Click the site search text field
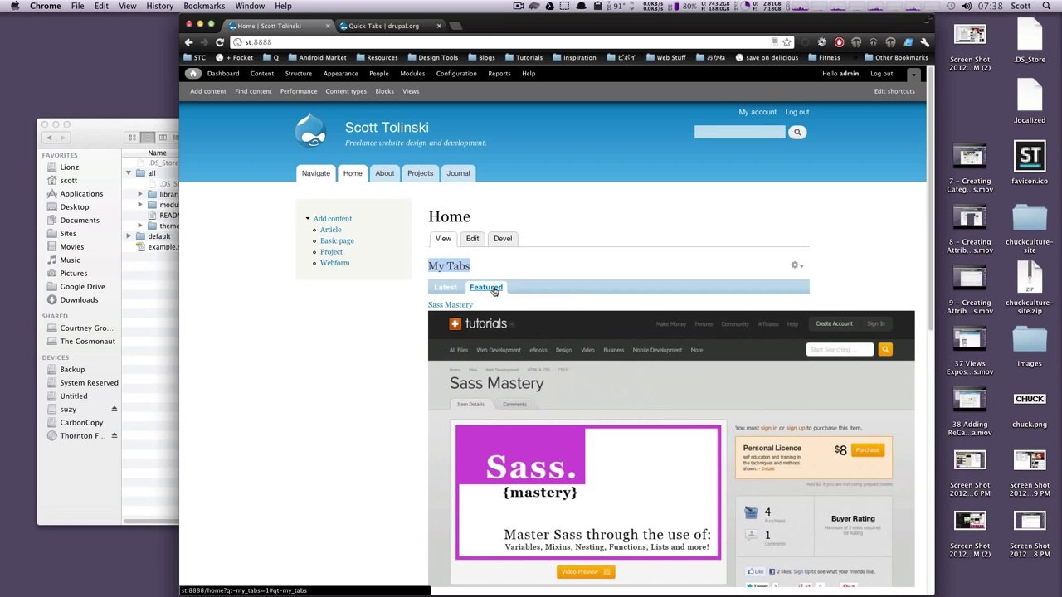Screen dimensions: 1062x597 (739, 132)
